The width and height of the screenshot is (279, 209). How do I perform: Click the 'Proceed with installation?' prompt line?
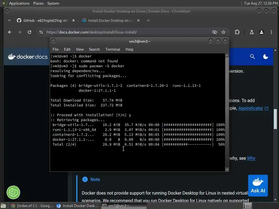pyautogui.click(x=91, y=115)
